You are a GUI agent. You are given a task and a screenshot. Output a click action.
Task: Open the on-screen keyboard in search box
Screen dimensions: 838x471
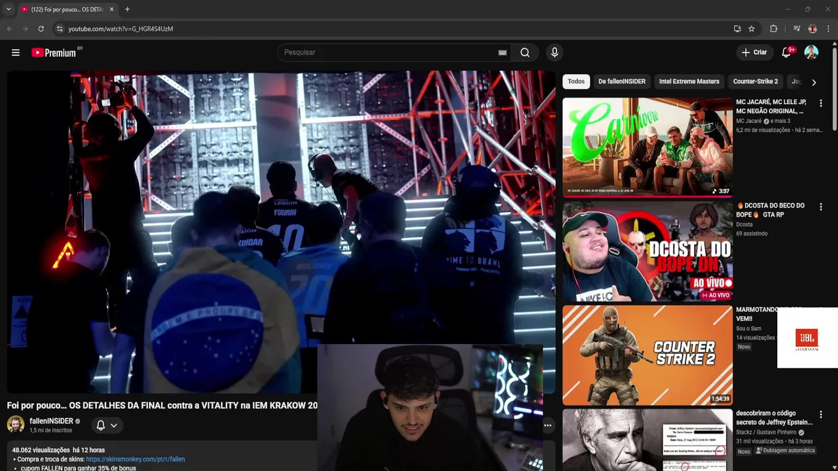[x=502, y=52]
